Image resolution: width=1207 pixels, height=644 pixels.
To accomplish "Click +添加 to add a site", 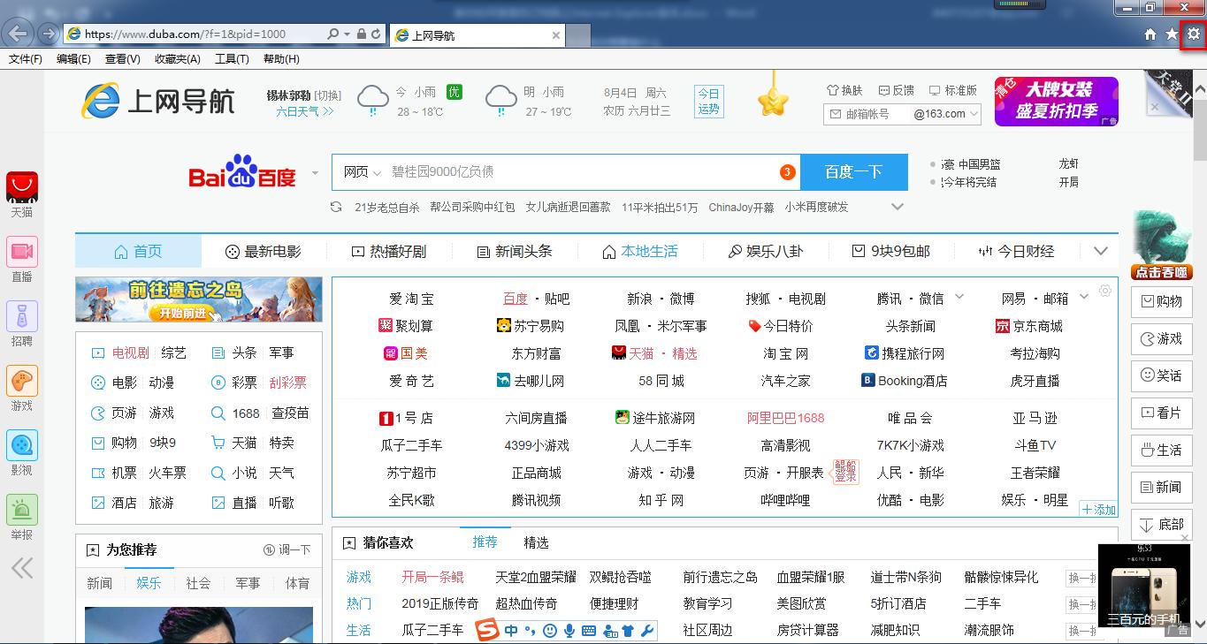I will (1098, 510).
